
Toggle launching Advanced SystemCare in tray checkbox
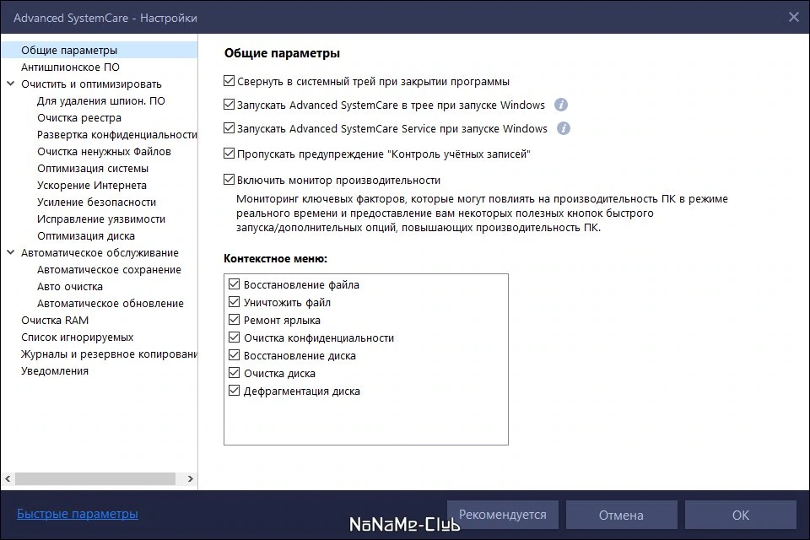coord(229,105)
